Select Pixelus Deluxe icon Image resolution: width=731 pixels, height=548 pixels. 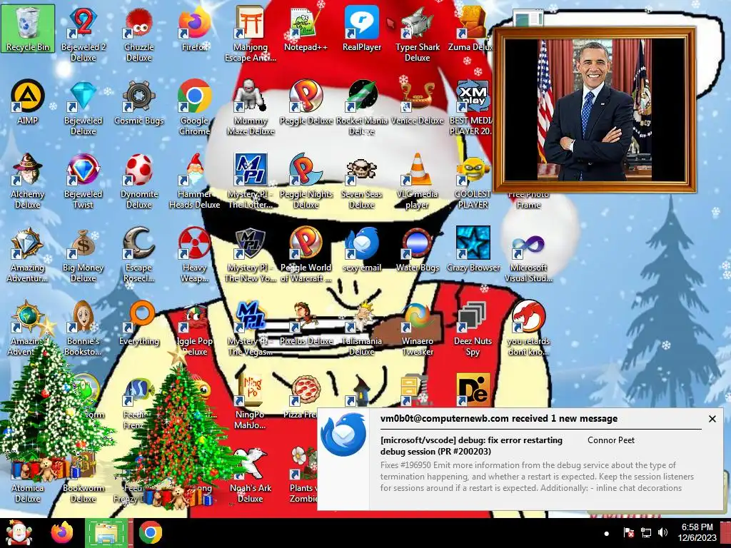tap(306, 323)
